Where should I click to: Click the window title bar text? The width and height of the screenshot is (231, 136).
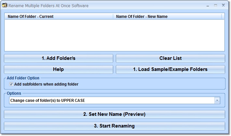click(48, 6)
